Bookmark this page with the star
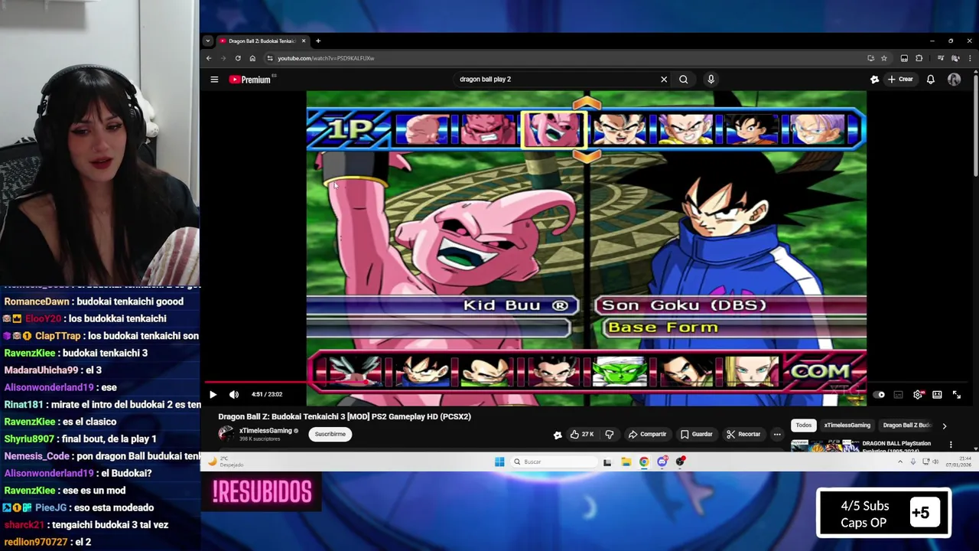Screen dimensions: 979x551 click(x=884, y=58)
